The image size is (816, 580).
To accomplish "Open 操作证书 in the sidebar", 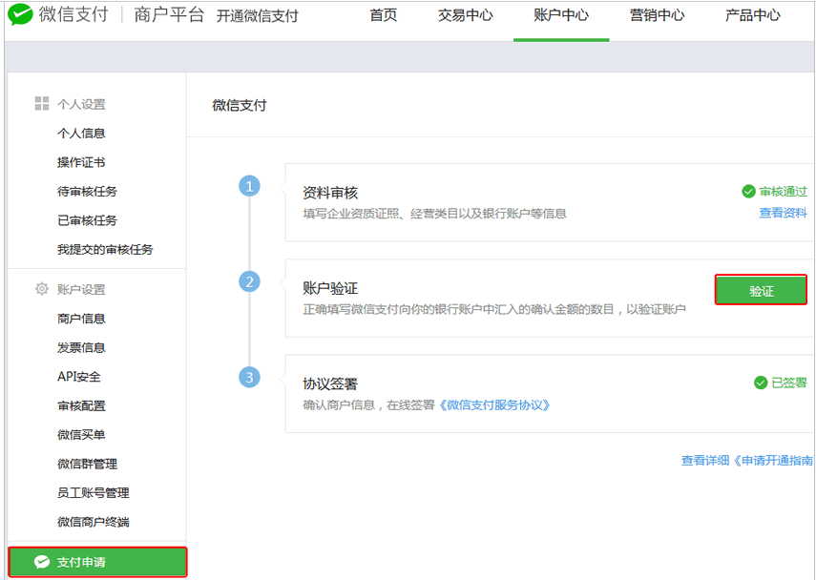I will click(x=81, y=162).
